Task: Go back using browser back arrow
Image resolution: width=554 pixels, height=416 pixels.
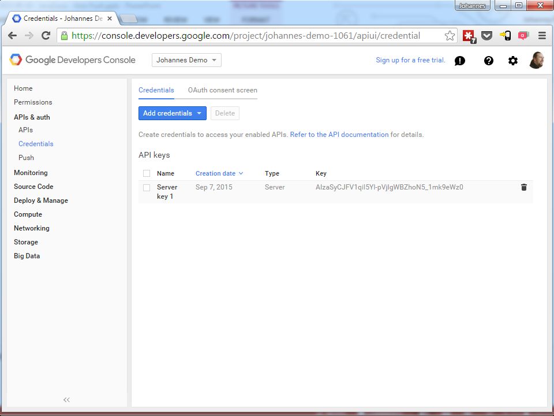Action: point(12,35)
